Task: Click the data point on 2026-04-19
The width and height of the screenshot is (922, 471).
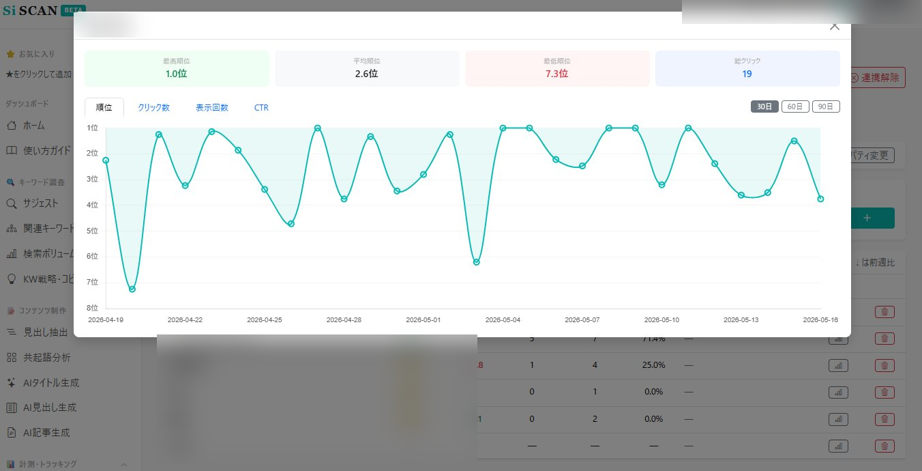Action: (x=106, y=160)
